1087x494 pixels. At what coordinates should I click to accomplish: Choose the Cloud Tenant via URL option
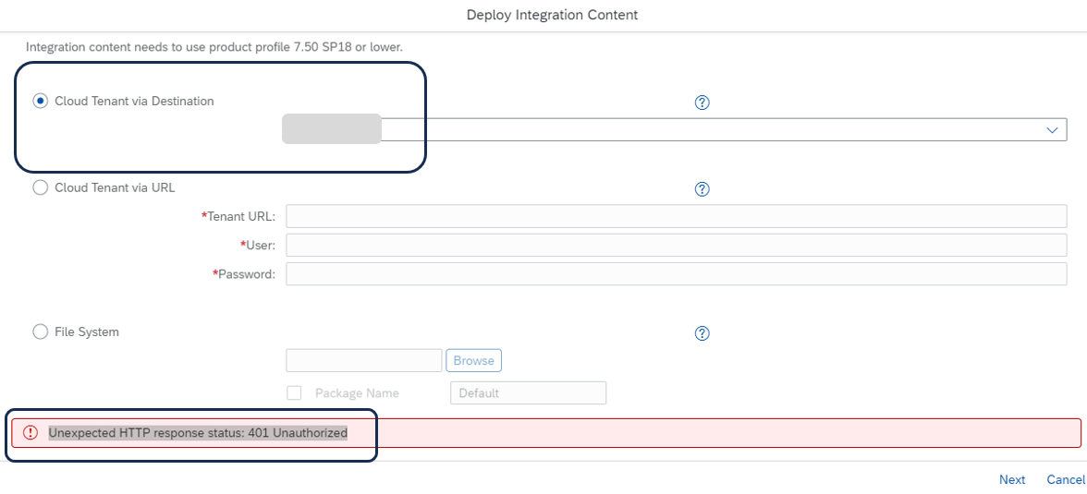click(41, 187)
